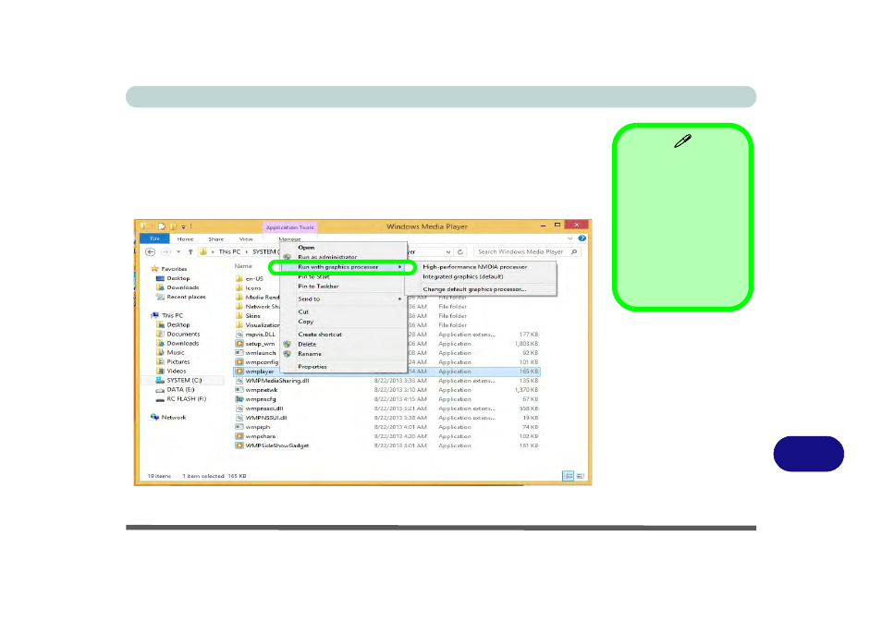This screenshot has width=882, height=622.
Task: Open Explorer Help question mark icon
Action: pyautogui.click(x=582, y=238)
